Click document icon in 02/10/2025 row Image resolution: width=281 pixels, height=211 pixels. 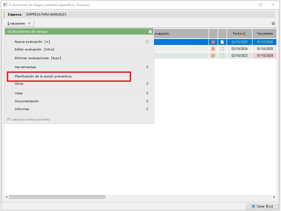(222, 42)
